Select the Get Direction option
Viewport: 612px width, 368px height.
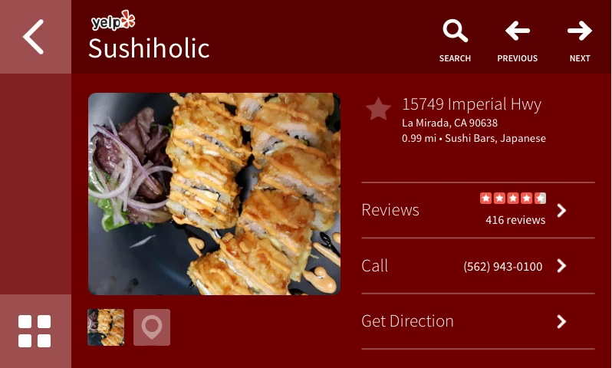coord(478,321)
